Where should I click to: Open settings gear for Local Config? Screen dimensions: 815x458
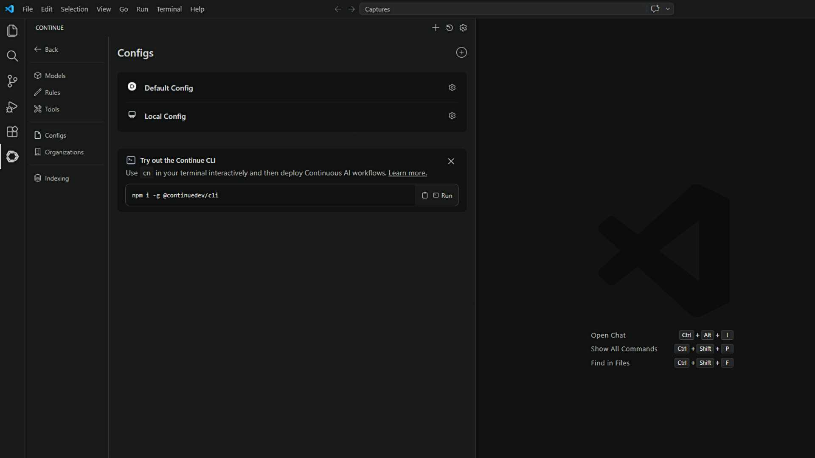click(452, 116)
